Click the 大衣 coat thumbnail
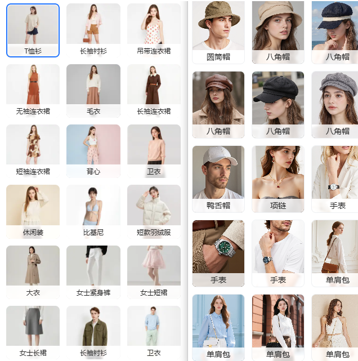The image size is (358, 361). [33, 271]
